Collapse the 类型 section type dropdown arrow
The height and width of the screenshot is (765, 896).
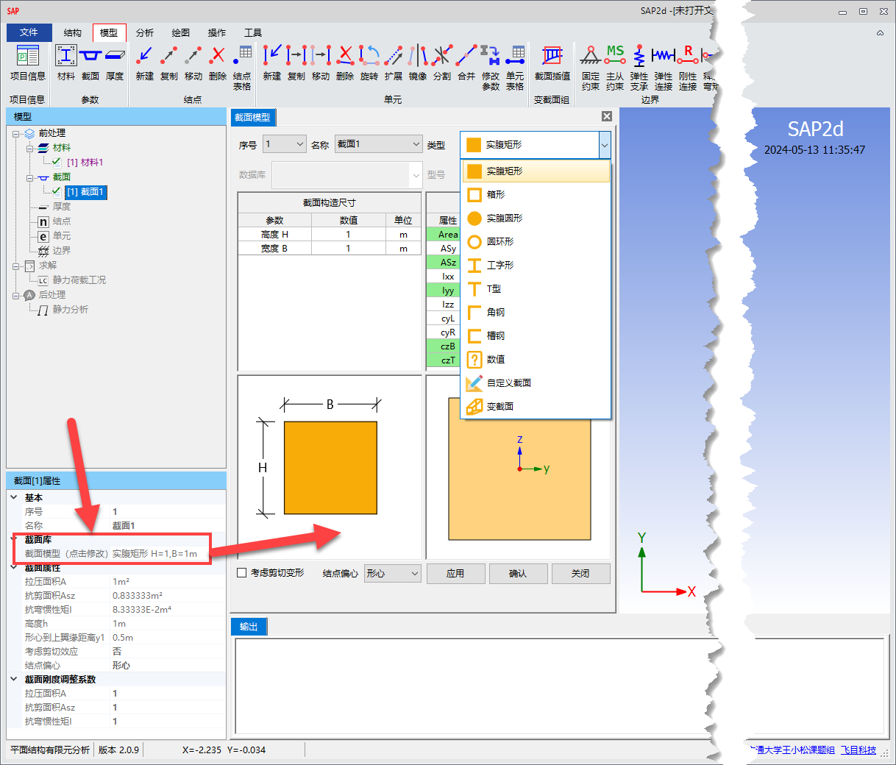[x=605, y=145]
